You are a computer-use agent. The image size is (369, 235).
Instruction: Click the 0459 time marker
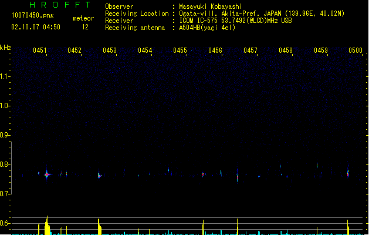321,51
